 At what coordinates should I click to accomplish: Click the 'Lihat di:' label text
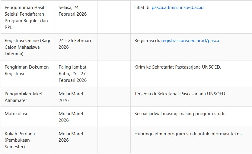tap(142, 8)
